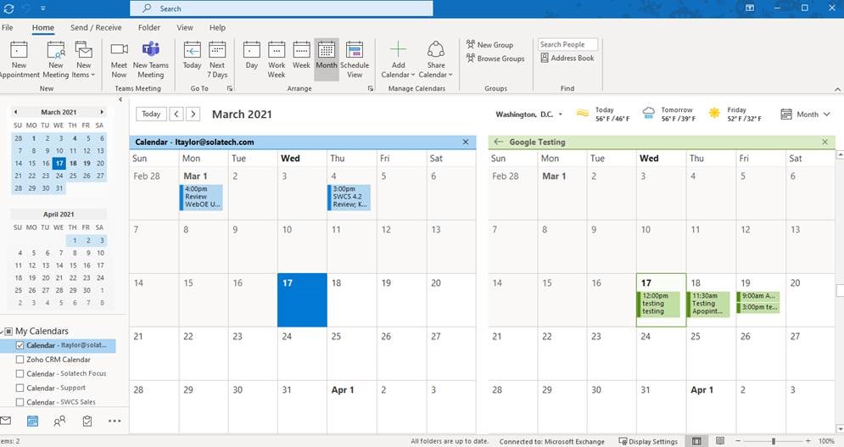This screenshot has width=844, height=447.
Task: Open the File menu
Action: click(x=8, y=27)
